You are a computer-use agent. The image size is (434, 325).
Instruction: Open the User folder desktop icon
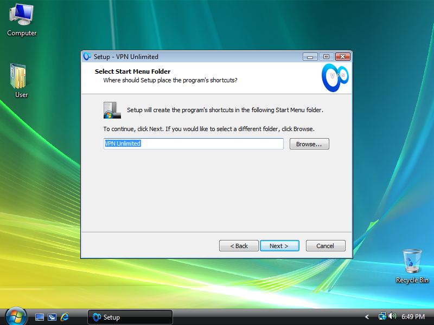[20, 81]
